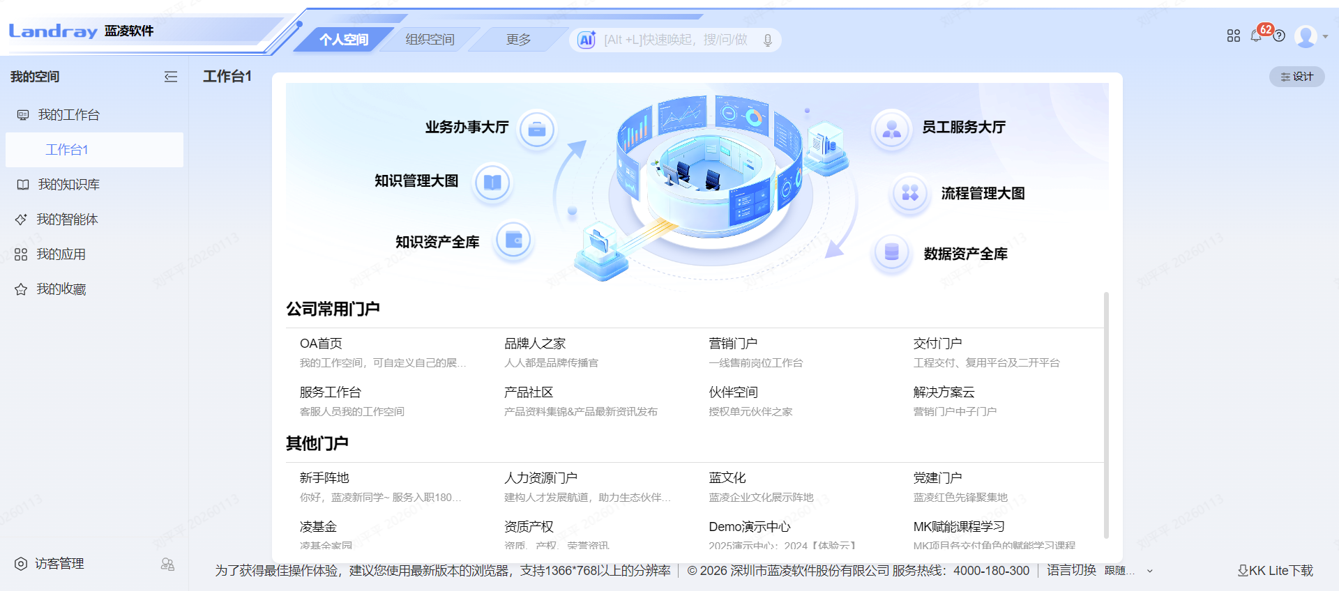Go to the 服务工作台 portal
This screenshot has width=1339, height=591.
pyautogui.click(x=331, y=392)
